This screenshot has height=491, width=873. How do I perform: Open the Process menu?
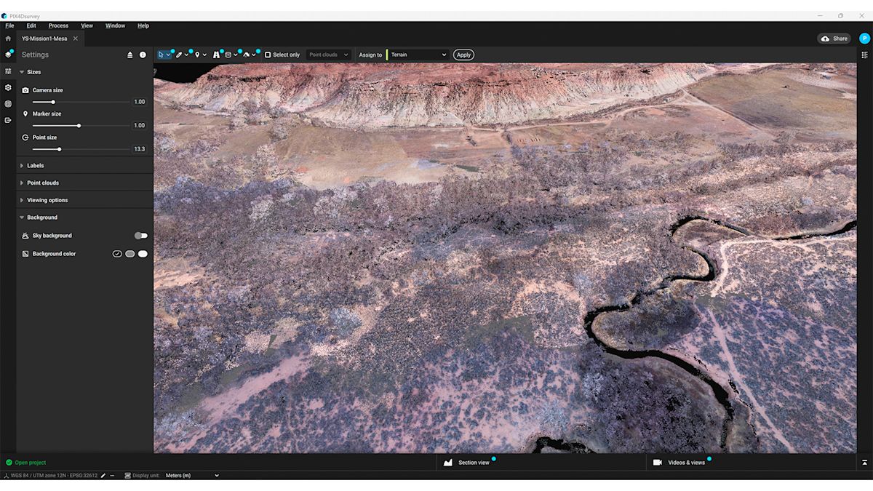tap(57, 25)
